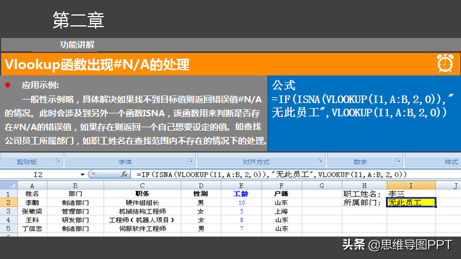Image resolution: width=461 pixels, height=259 pixels.
Task: Select row 4 header
Action: (9, 220)
